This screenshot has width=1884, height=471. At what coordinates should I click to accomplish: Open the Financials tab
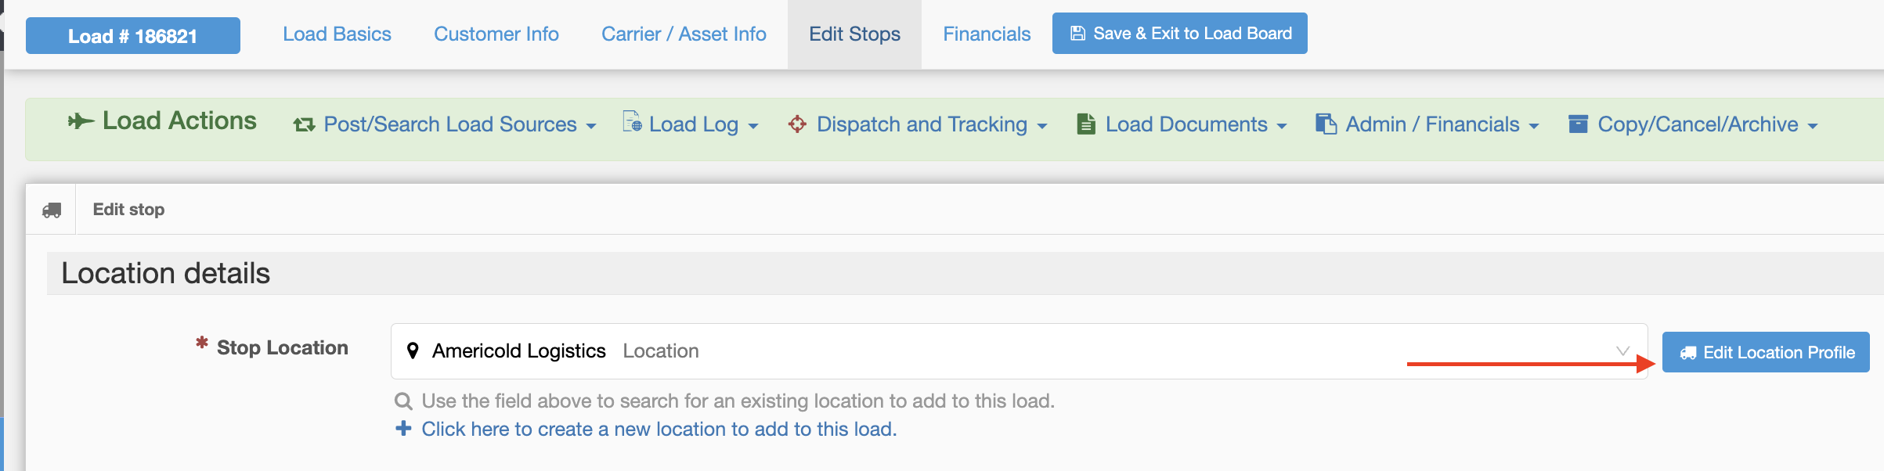(987, 34)
